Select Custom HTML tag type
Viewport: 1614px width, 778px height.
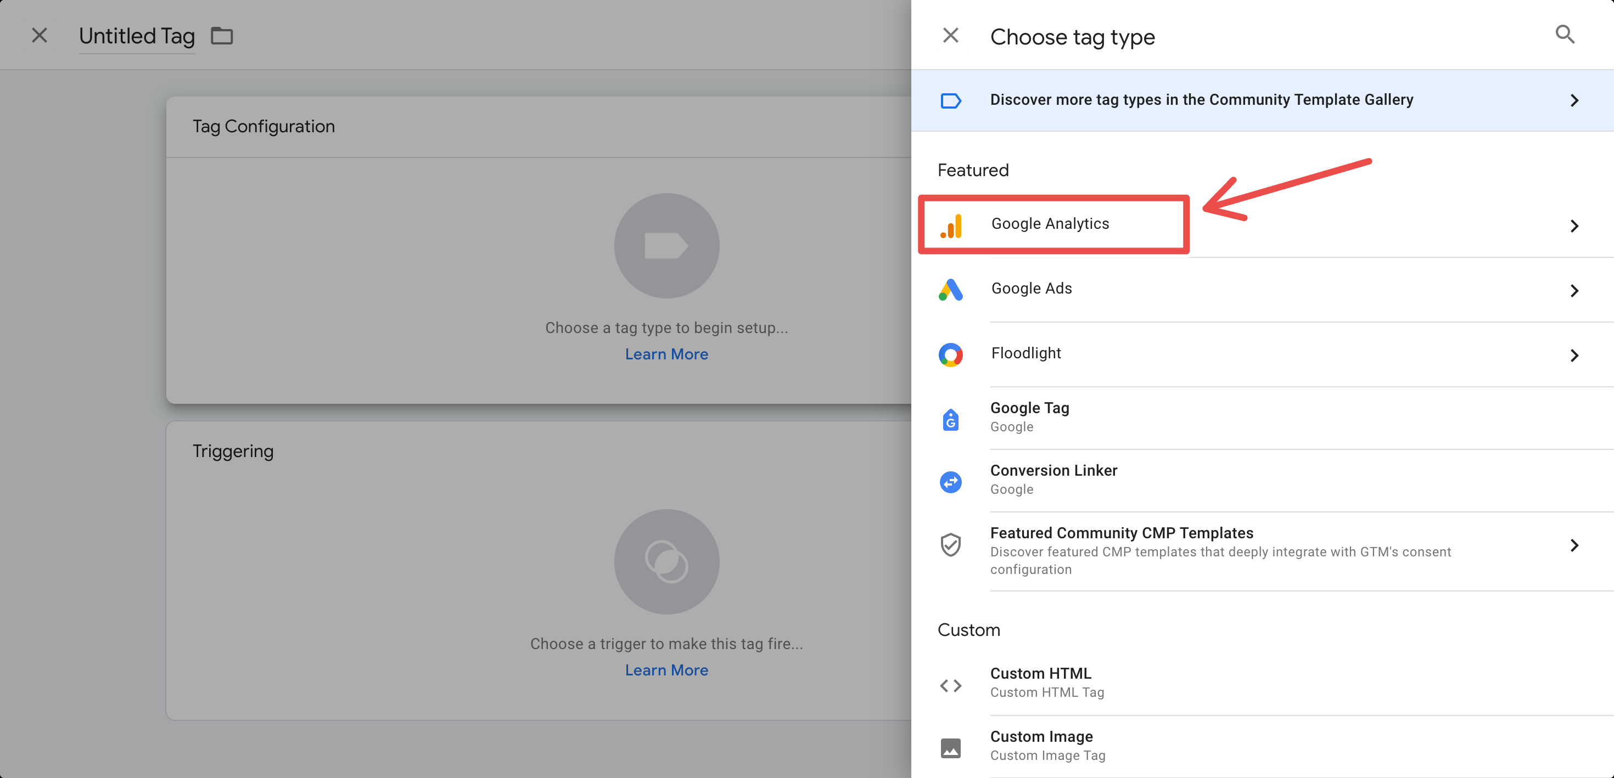(x=1263, y=684)
